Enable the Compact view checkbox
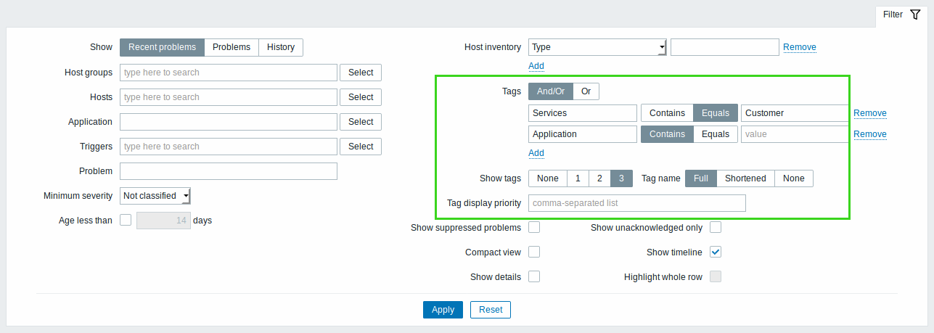934x333 pixels. [x=534, y=252]
